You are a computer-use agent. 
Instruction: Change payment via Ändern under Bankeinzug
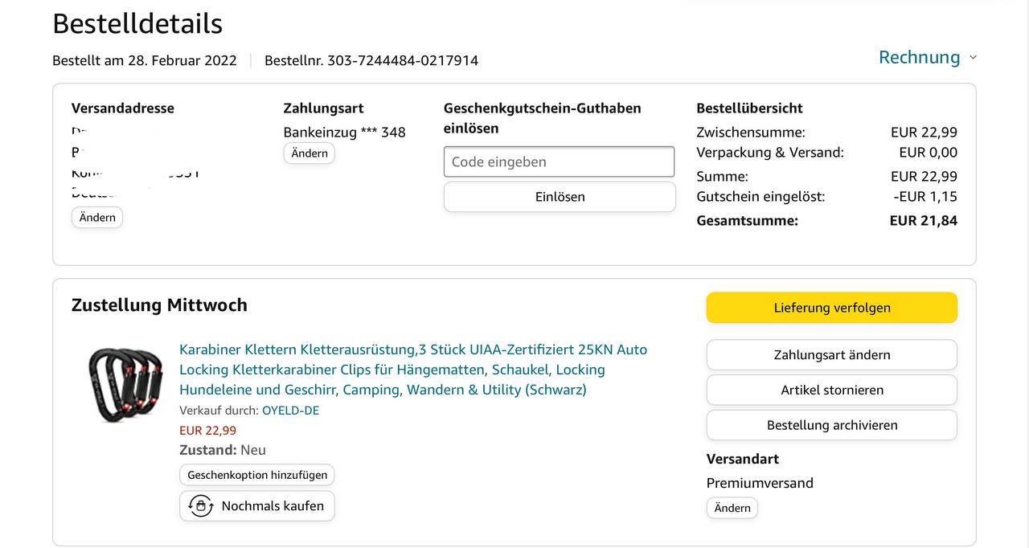pos(309,153)
